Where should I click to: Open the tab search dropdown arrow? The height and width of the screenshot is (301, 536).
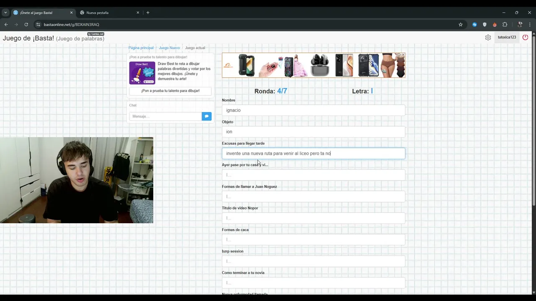[x=5, y=13]
